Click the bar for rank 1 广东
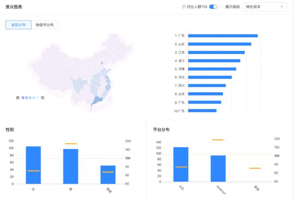The height and width of the screenshot is (203, 294). tap(223, 36)
